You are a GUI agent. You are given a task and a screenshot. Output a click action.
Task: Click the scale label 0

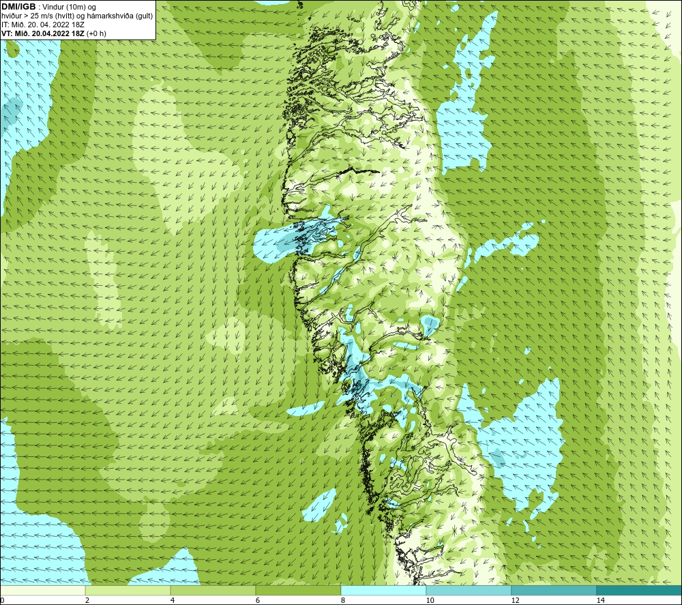click(x=2, y=600)
